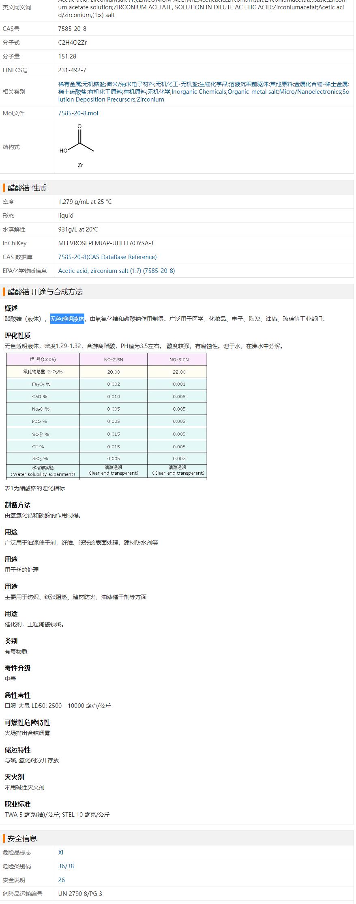356x904 pixels.
Task: Open the Organic-metal salt category link
Action: [x=253, y=92]
